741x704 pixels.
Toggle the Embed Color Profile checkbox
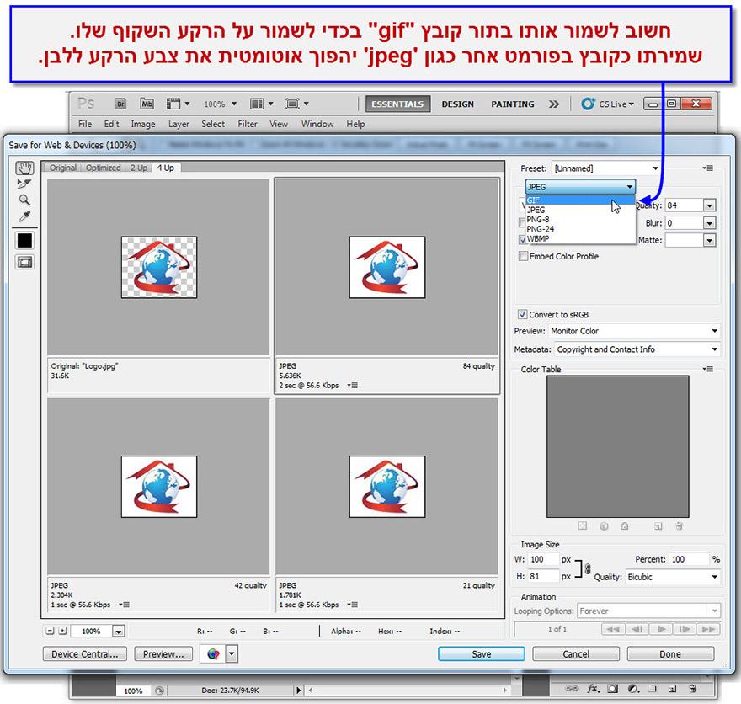(x=523, y=256)
